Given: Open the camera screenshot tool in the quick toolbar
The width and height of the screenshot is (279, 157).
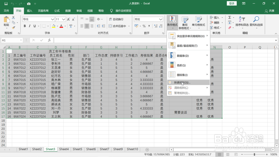Looking at the screenshot, I should click(x=29, y=4).
